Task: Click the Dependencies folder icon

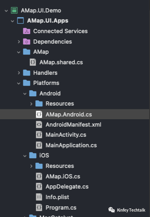Action: (x=27, y=42)
